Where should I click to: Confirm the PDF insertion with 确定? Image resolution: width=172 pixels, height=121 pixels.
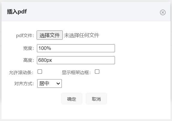[x=72, y=99]
